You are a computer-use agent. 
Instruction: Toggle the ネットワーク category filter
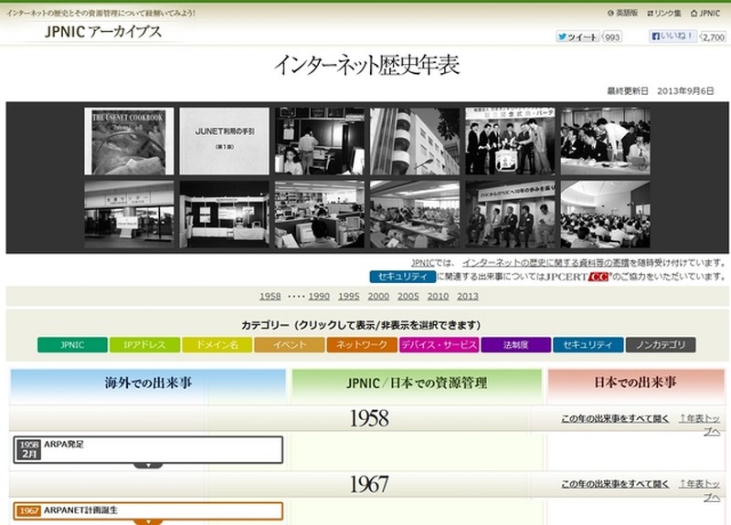coord(362,345)
